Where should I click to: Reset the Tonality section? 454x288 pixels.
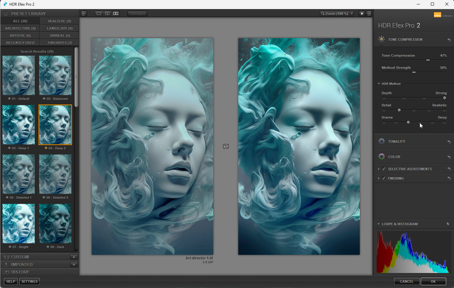[x=449, y=142]
